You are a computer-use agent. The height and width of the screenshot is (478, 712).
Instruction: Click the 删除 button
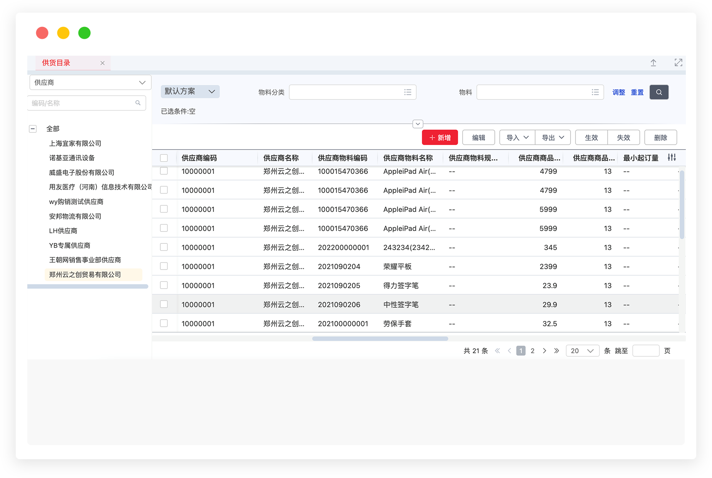pyautogui.click(x=660, y=137)
